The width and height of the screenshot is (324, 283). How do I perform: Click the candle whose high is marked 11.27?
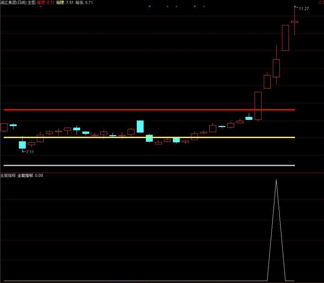(x=294, y=21)
